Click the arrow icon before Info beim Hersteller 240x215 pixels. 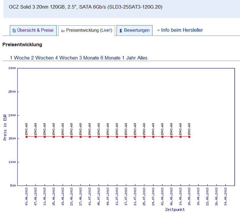coord(158,31)
